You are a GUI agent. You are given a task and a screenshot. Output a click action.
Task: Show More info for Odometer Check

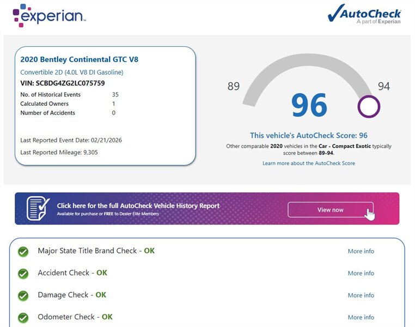coord(361,317)
